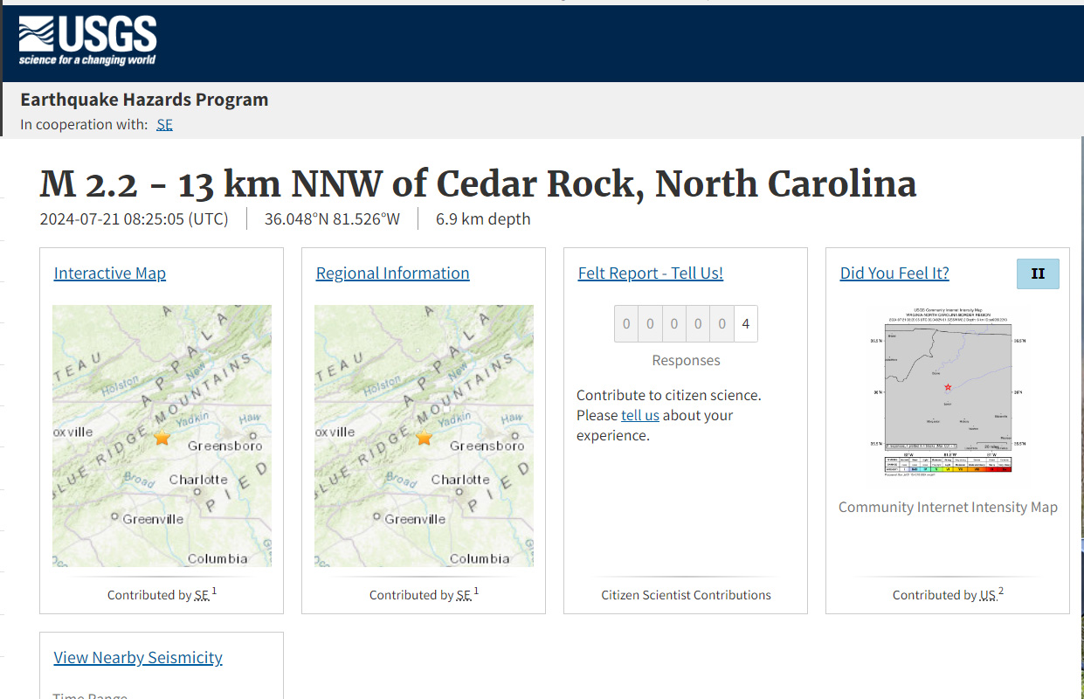1084x699 pixels.
Task: Click the 6.9 km depth text
Action: pos(483,218)
